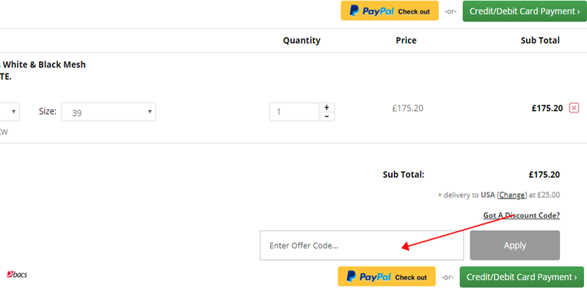Focus the Enter Offer Code field
This screenshot has width=587, height=293.
coord(362,245)
